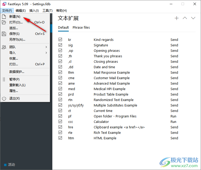The image size is (201, 170).
Task: Click the 'ys/sy/yf/fy' shortcut text
Action: pyautogui.click(x=76, y=105)
